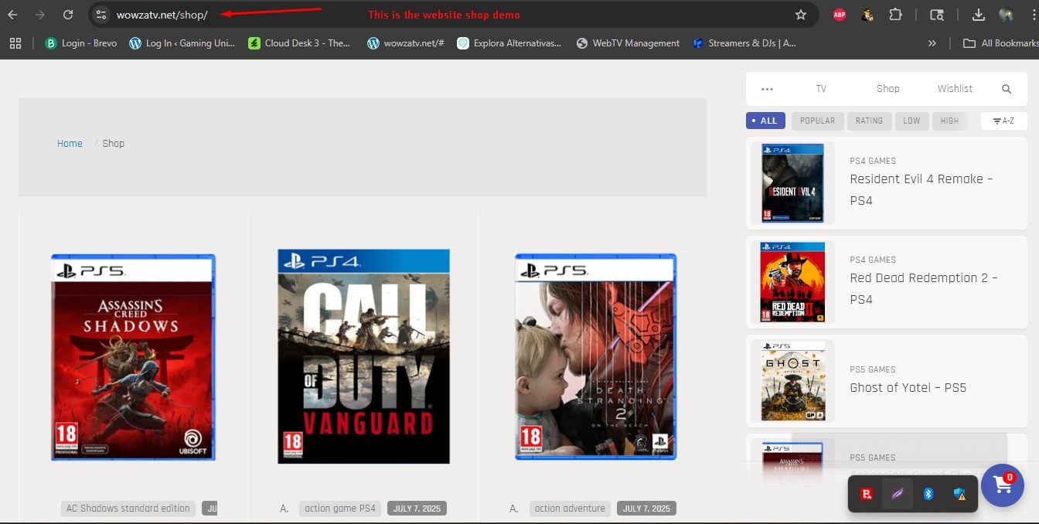Click the Bluetooth tray icon

tap(929, 494)
